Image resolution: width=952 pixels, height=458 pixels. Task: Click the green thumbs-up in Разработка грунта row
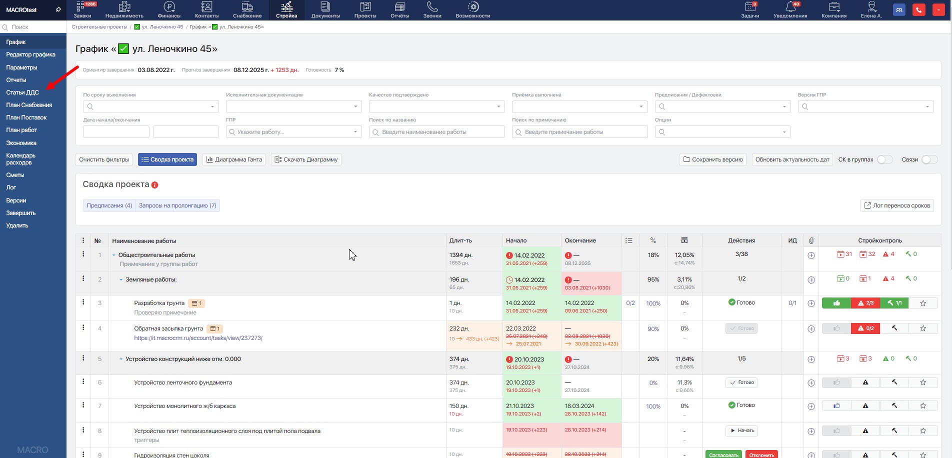[836, 303]
